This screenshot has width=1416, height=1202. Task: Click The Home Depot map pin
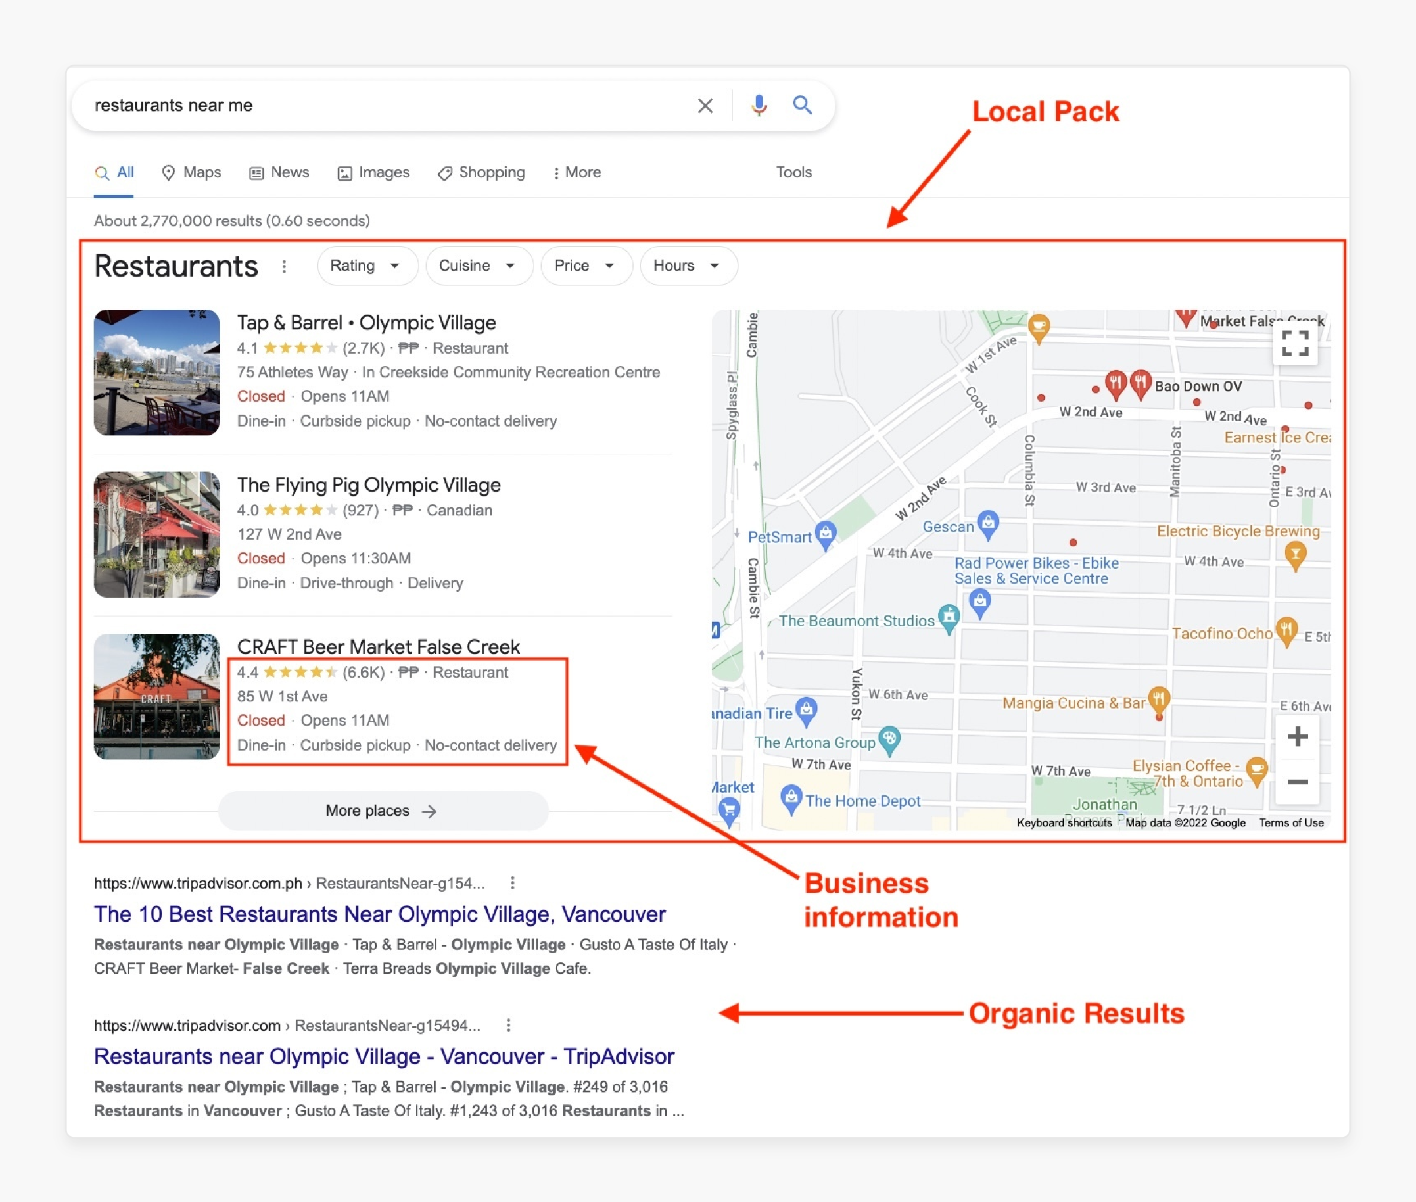(791, 799)
